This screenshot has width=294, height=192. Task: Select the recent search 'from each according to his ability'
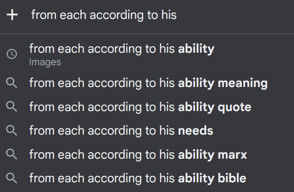click(121, 49)
